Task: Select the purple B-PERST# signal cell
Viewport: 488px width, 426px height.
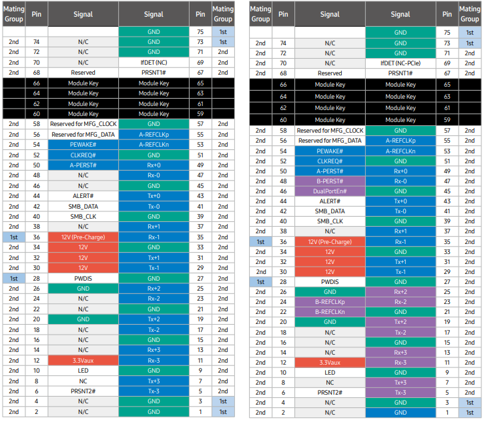Action: pos(330,181)
